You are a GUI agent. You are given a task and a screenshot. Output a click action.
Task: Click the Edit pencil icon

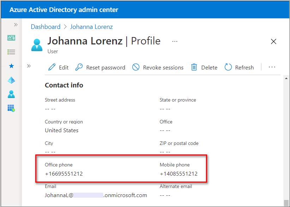pos(52,67)
